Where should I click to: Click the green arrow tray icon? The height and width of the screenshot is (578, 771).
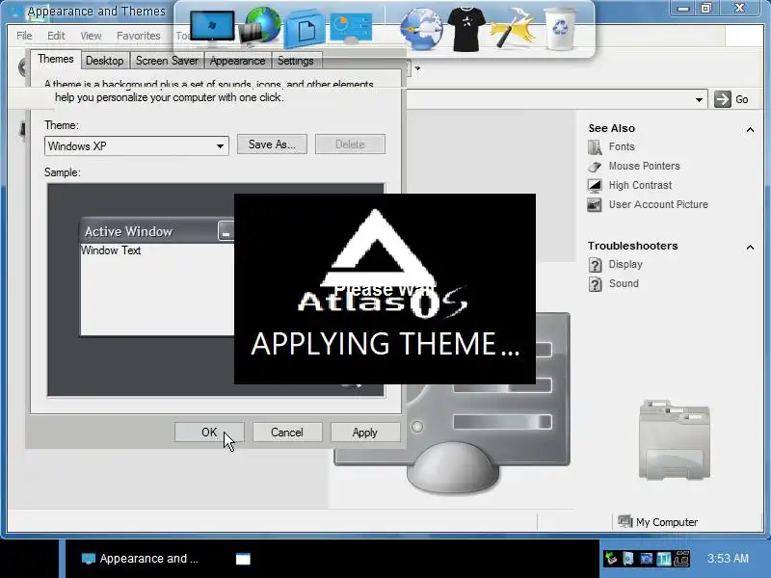point(611,559)
